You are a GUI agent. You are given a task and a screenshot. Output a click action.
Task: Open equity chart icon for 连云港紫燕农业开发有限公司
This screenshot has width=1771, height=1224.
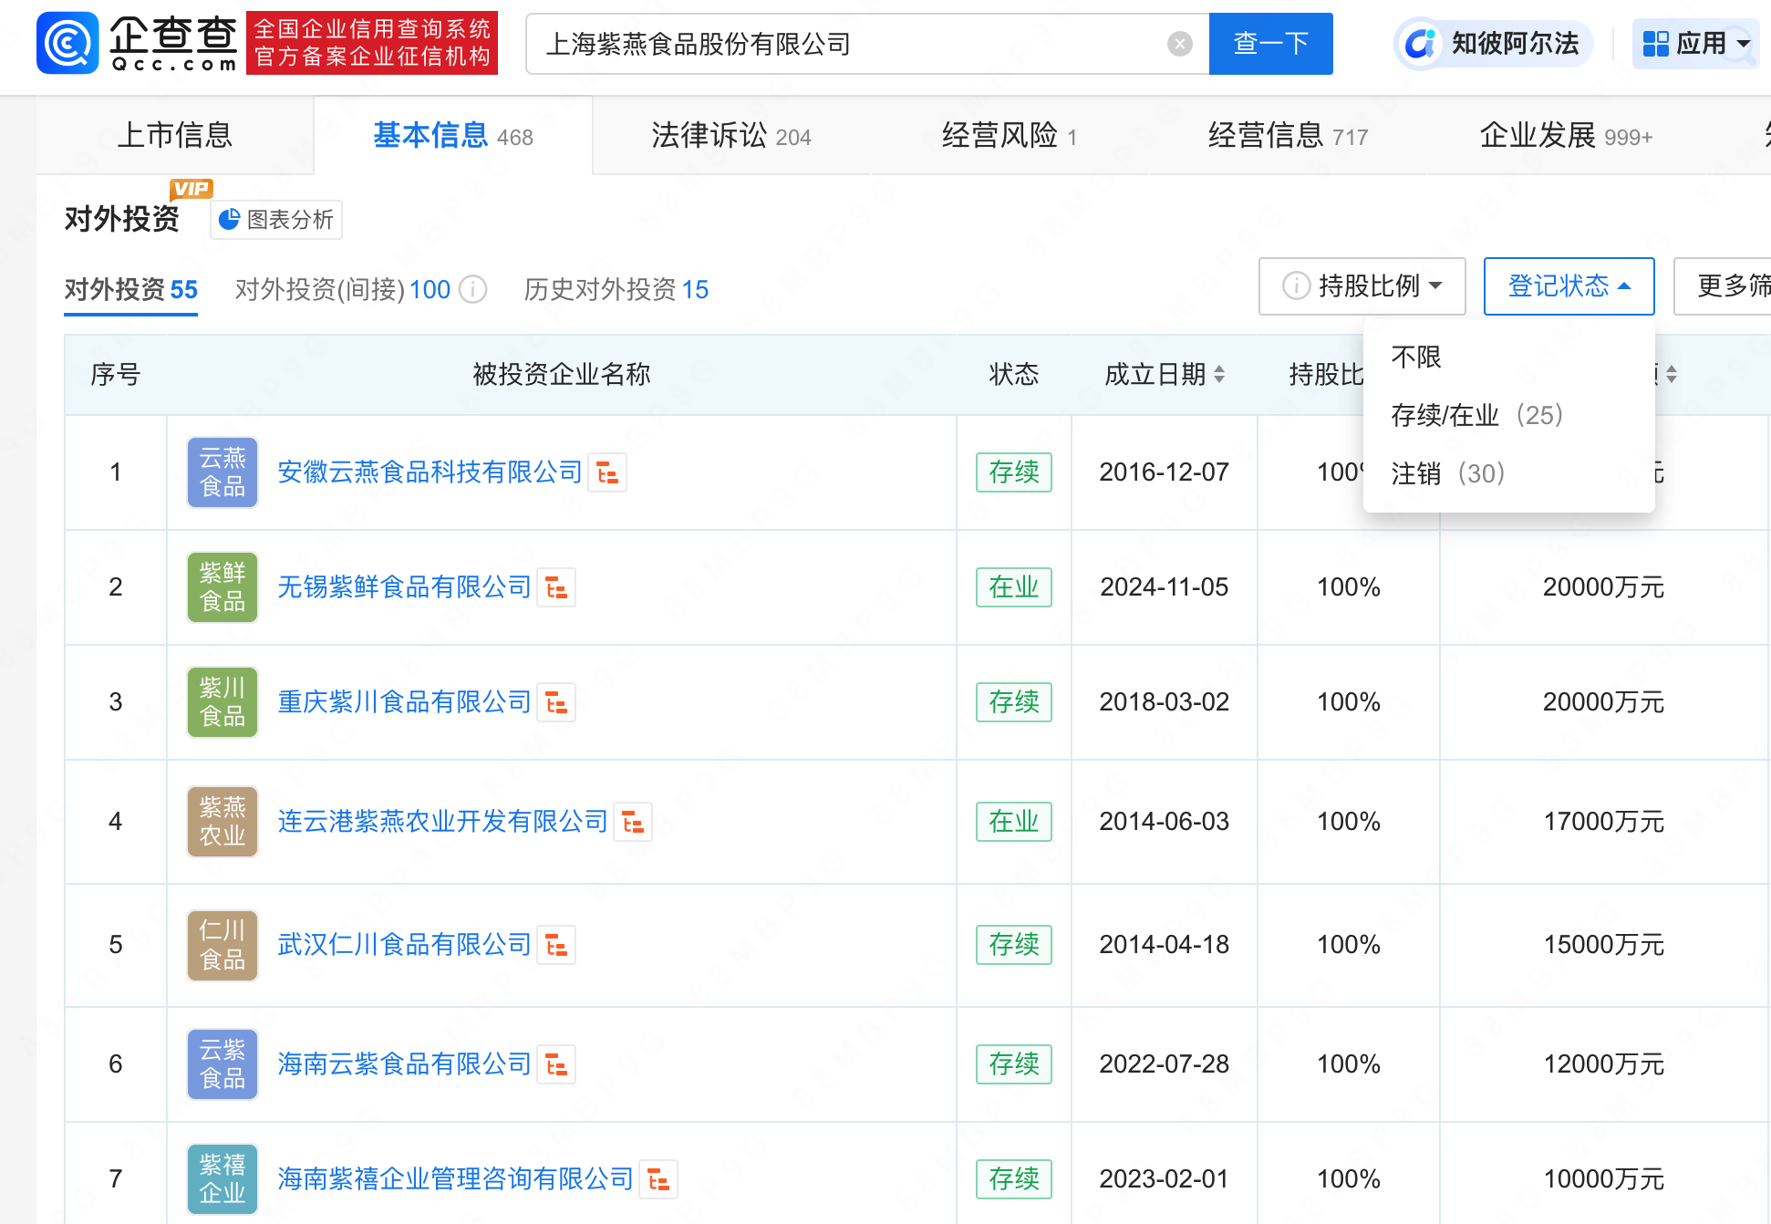click(x=633, y=822)
